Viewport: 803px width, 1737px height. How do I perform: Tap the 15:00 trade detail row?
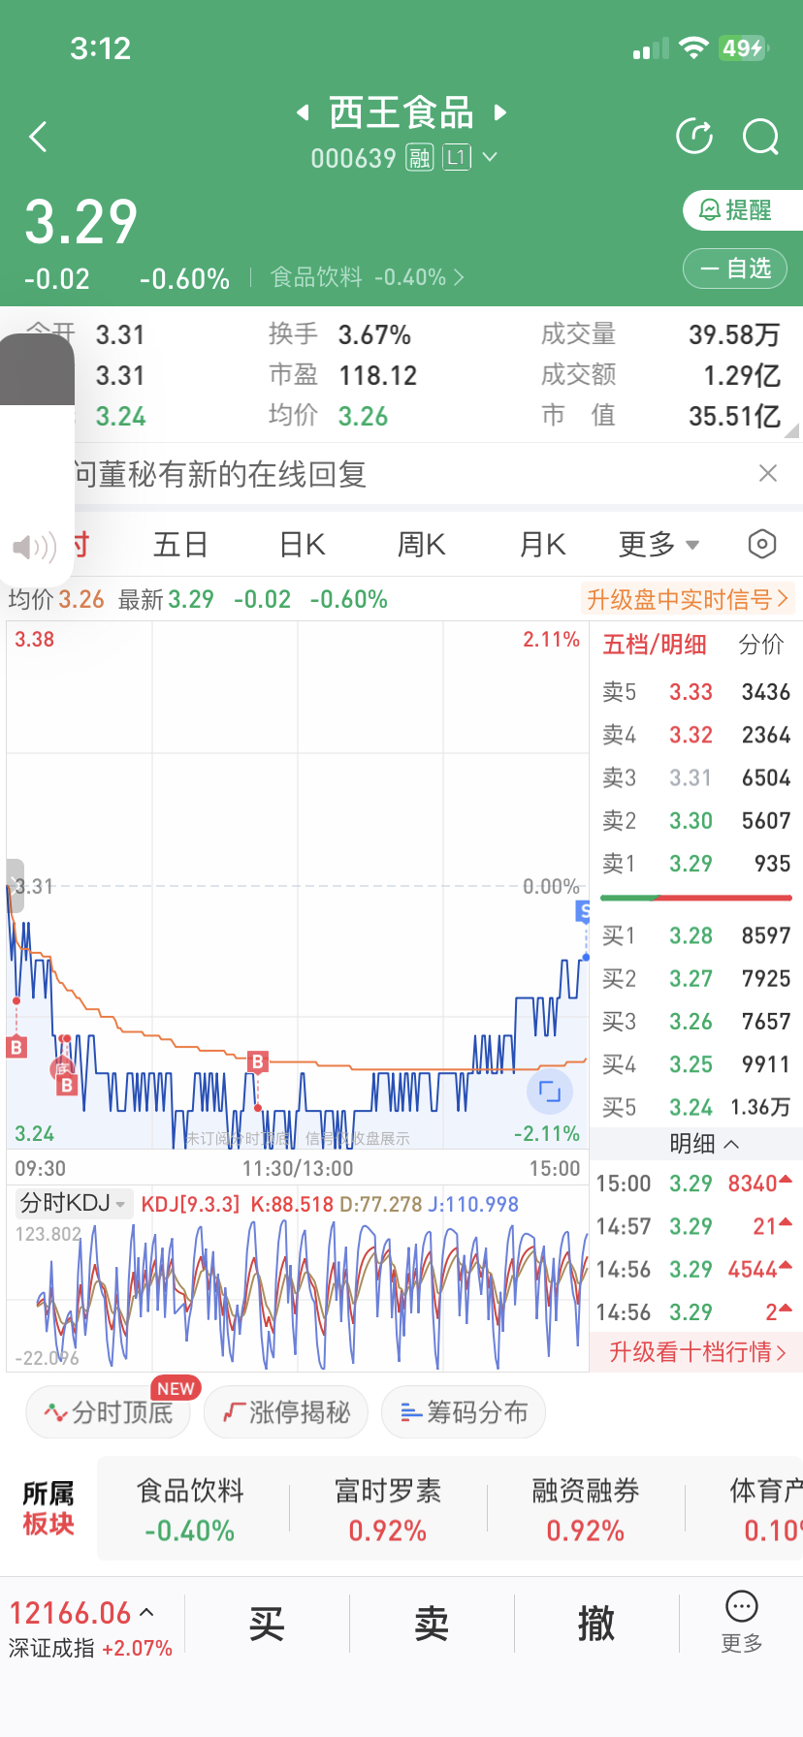click(x=696, y=1184)
